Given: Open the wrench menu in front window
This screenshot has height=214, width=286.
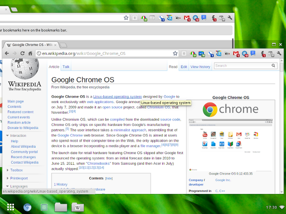Looking at the screenshot, I should pos(279,53).
